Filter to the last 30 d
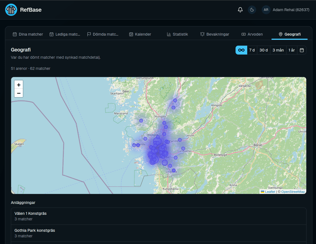This screenshot has width=316, height=244. tap(264, 50)
